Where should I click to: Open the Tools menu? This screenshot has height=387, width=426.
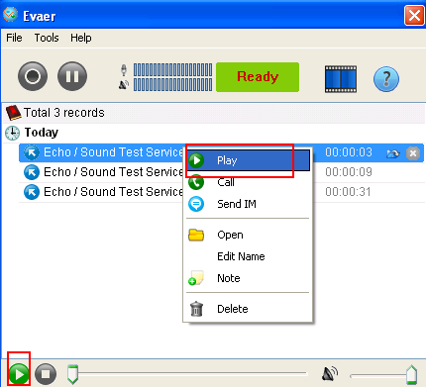coord(47,38)
